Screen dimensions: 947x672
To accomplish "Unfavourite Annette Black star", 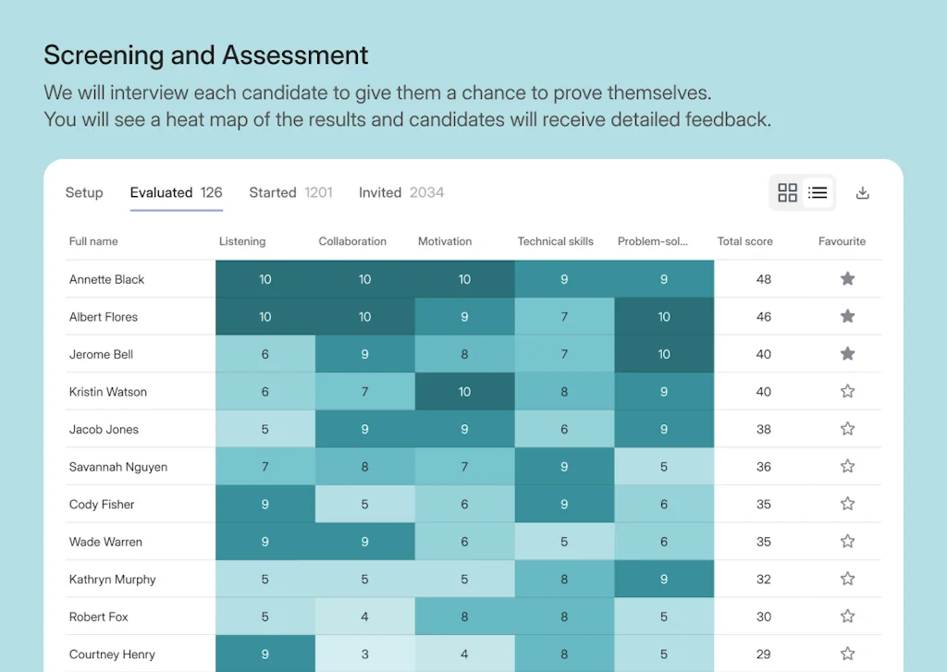I will click(x=847, y=279).
